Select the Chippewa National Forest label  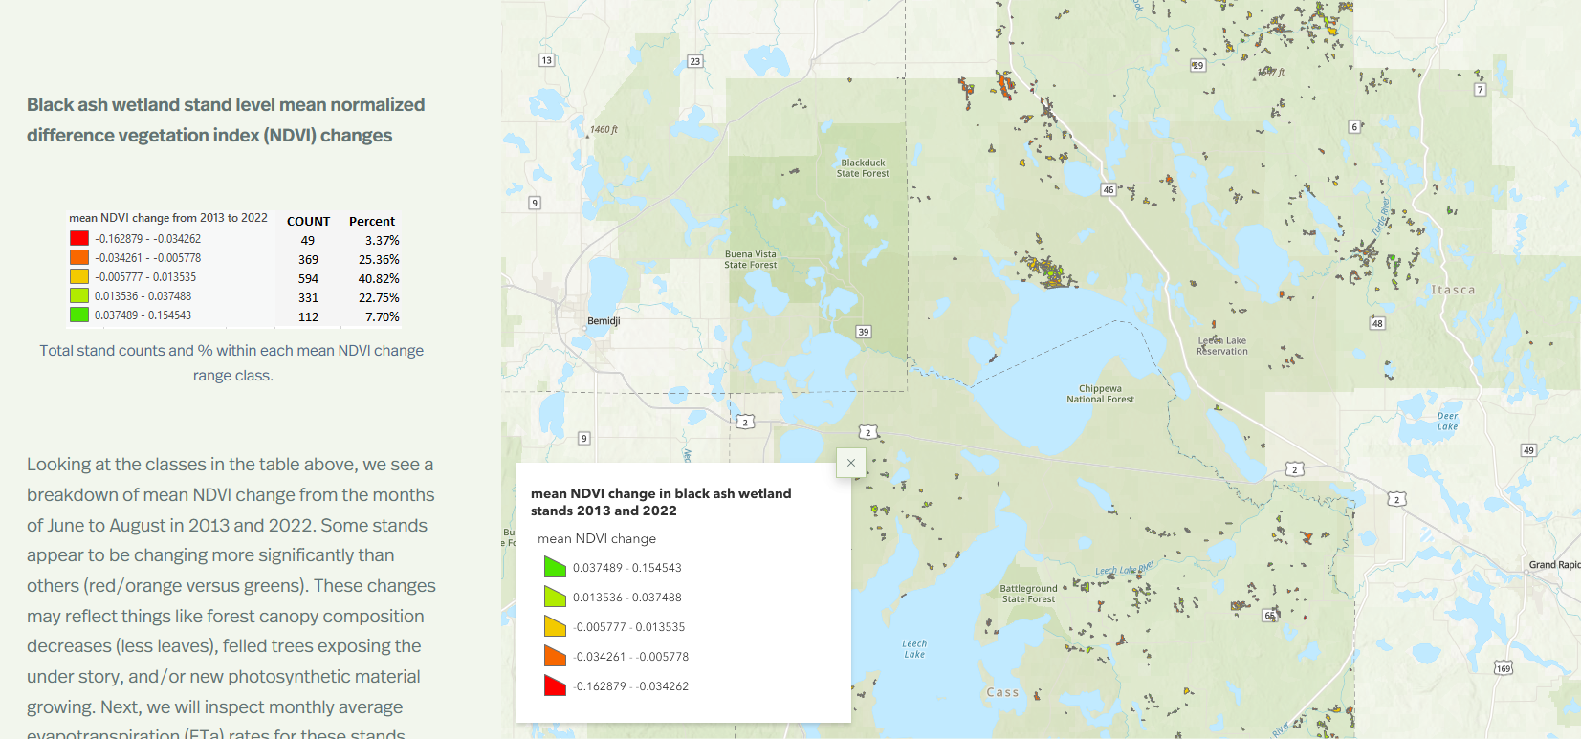[x=1100, y=394]
